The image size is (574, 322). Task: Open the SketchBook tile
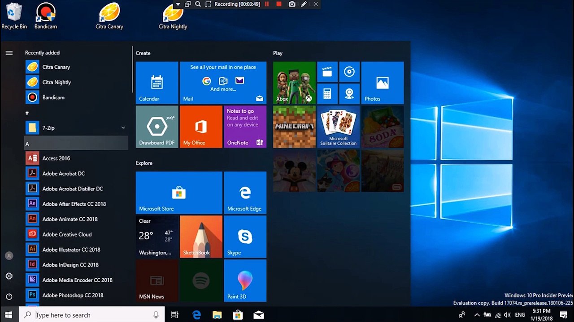(201, 237)
